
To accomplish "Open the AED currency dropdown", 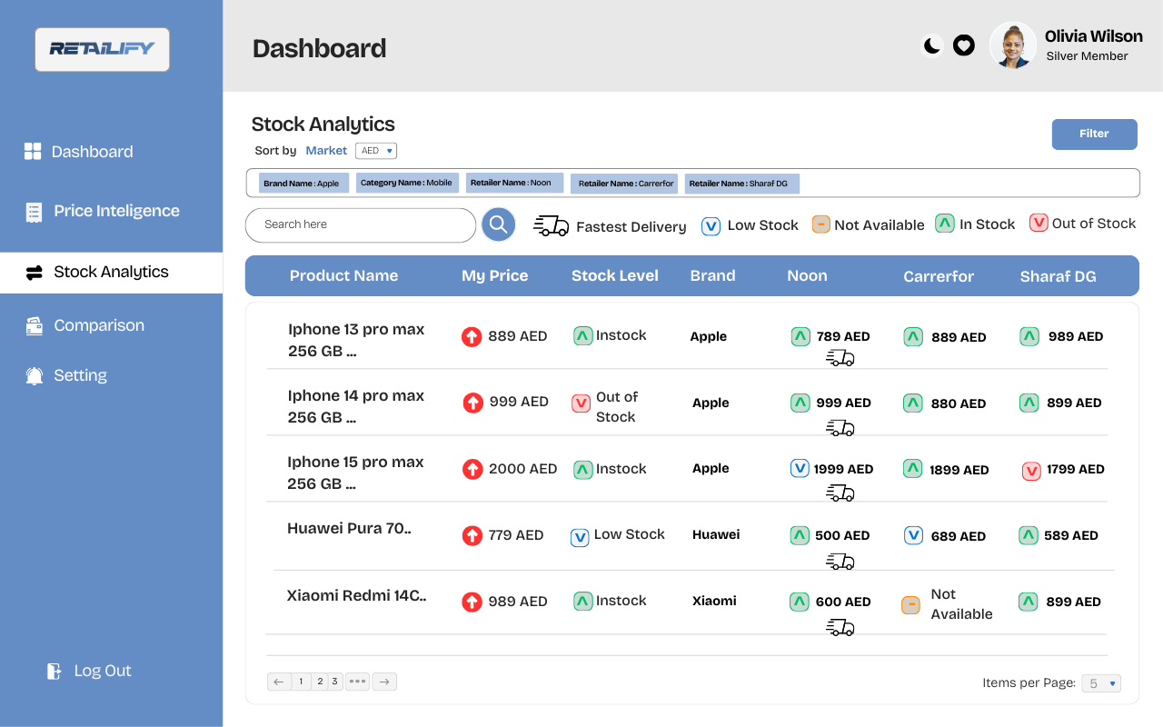I will click(375, 150).
